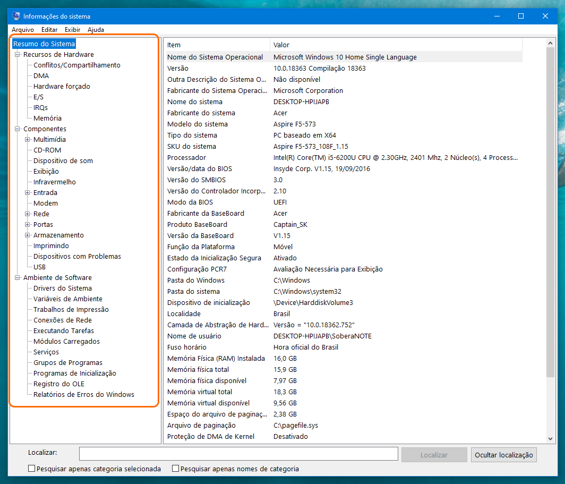Select the Imprimindo tree item
The height and width of the screenshot is (484, 565).
click(x=51, y=246)
